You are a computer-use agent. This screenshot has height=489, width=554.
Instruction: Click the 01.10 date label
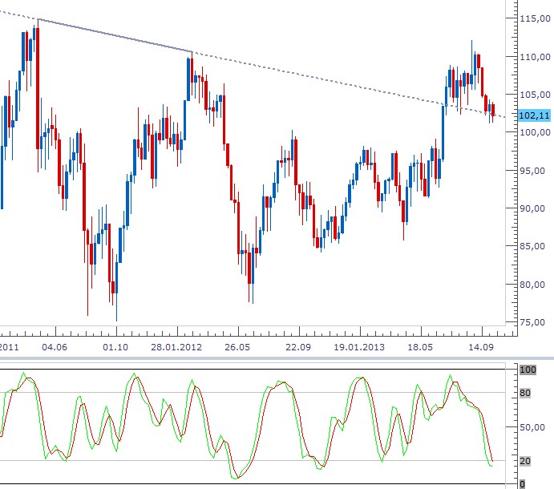tap(116, 347)
